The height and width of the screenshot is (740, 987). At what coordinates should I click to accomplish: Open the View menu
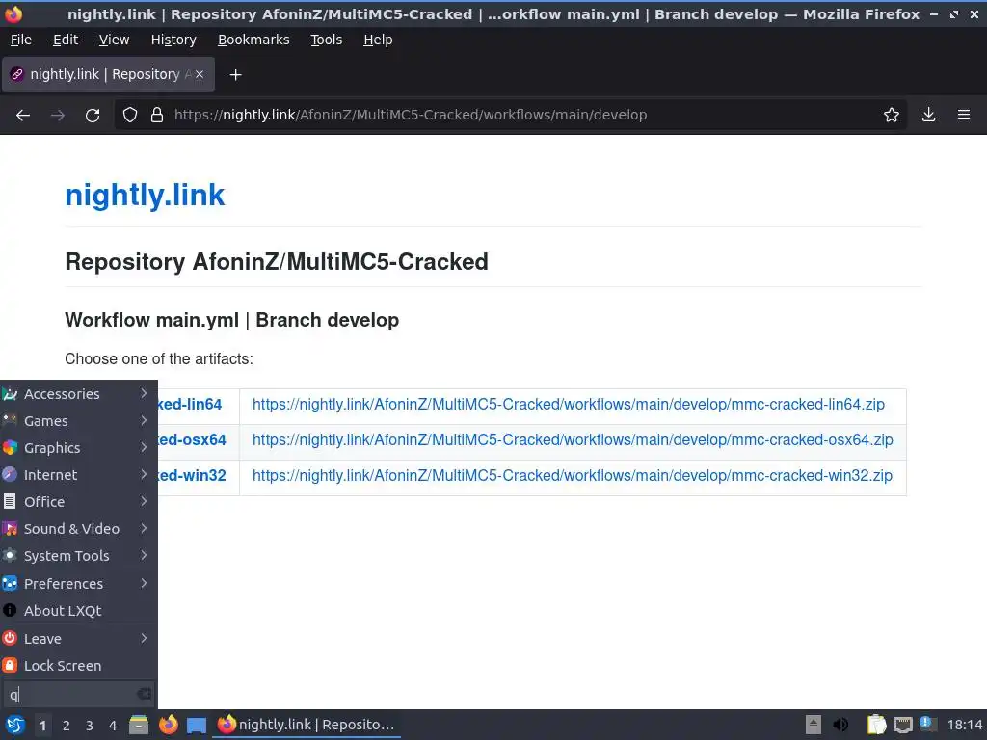[114, 40]
